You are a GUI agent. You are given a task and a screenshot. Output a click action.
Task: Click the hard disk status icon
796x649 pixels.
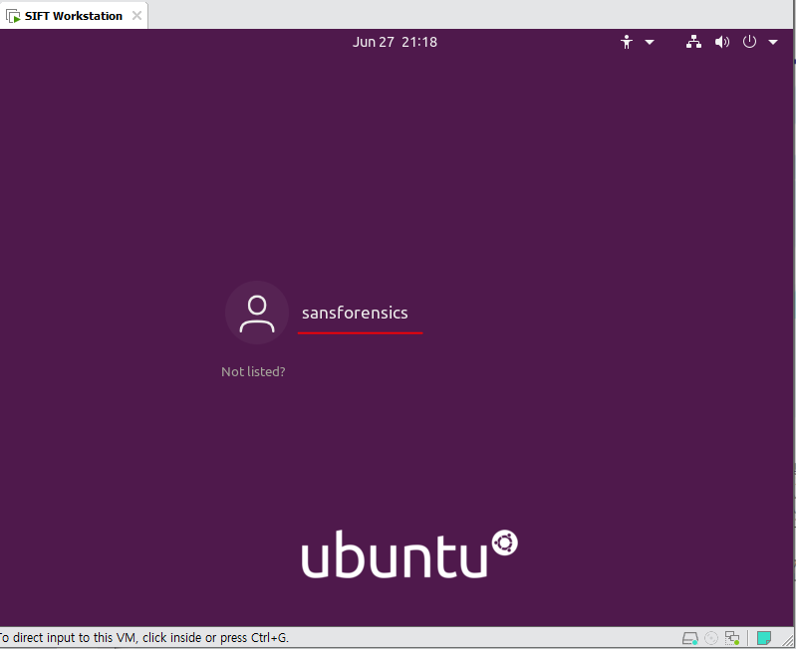pos(690,637)
